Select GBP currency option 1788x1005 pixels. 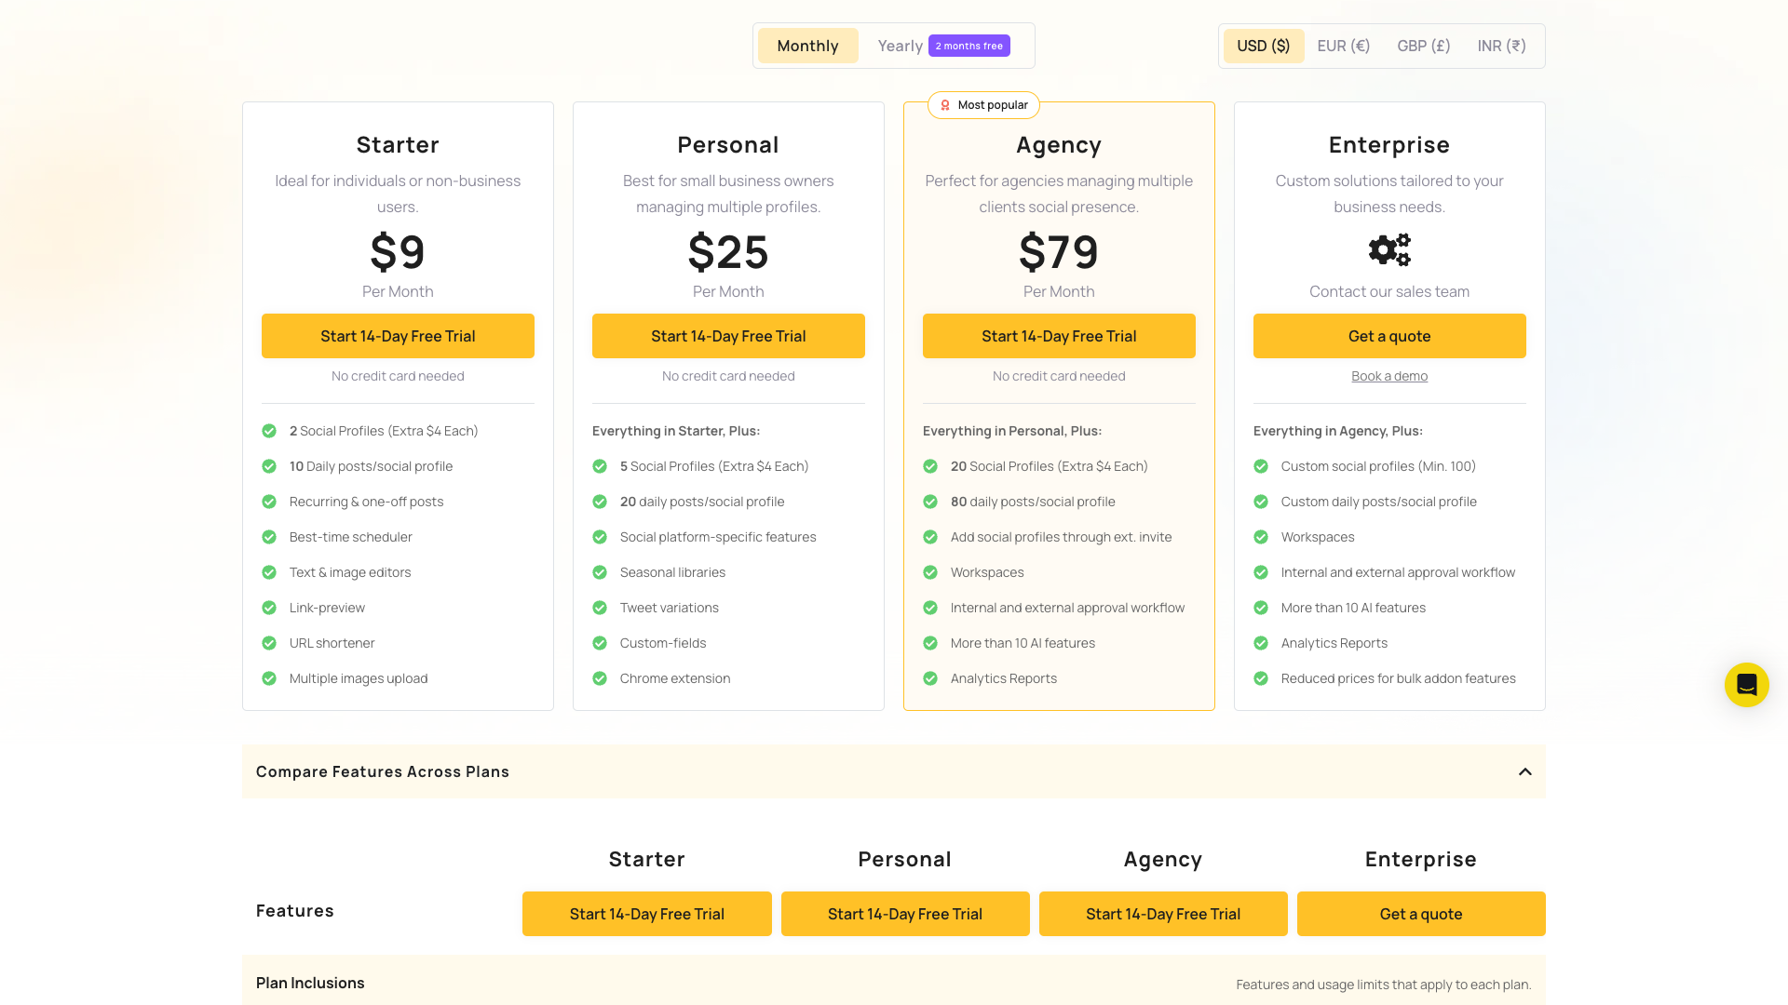1423,45
